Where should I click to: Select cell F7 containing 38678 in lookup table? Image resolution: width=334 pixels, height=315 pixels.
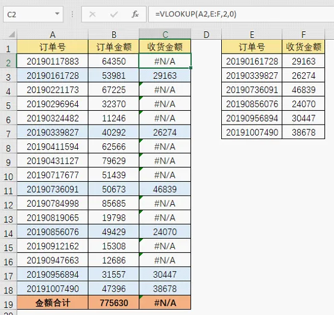click(x=303, y=132)
